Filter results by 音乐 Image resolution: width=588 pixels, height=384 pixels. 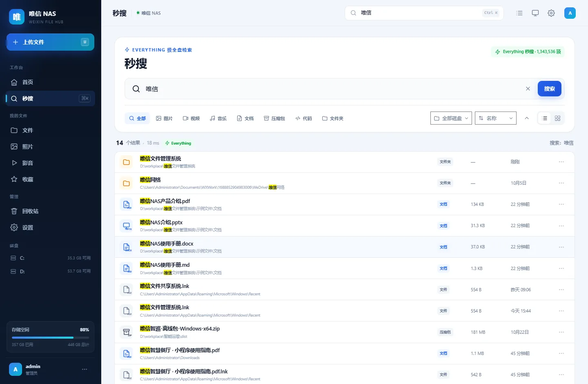(x=218, y=118)
